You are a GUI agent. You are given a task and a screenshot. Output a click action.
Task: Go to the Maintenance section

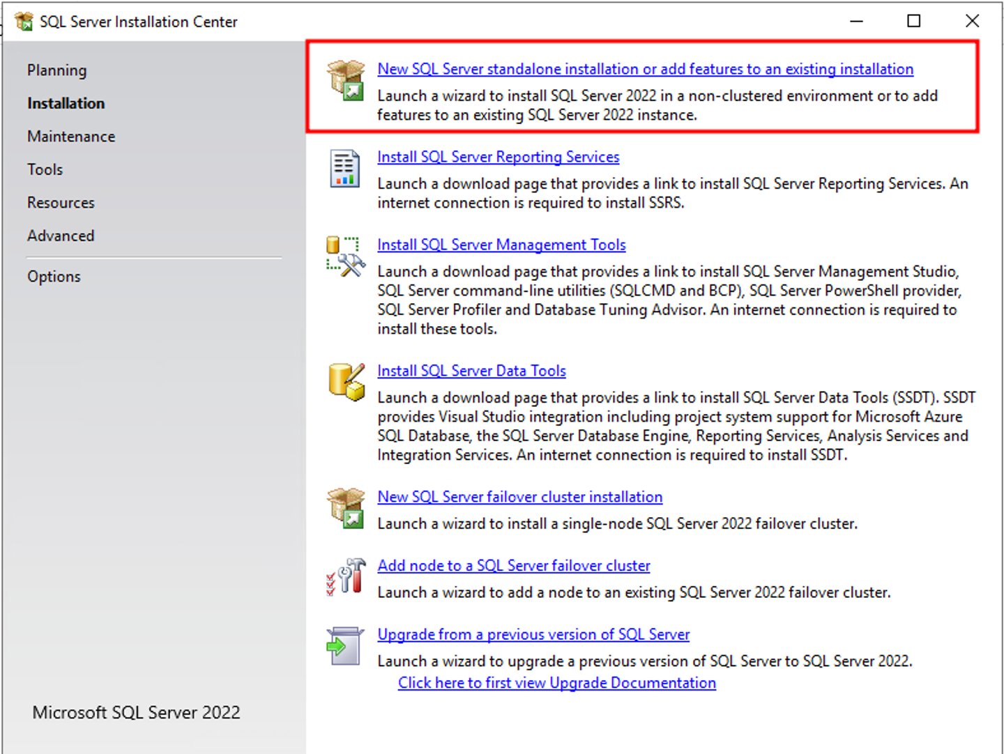coord(71,137)
